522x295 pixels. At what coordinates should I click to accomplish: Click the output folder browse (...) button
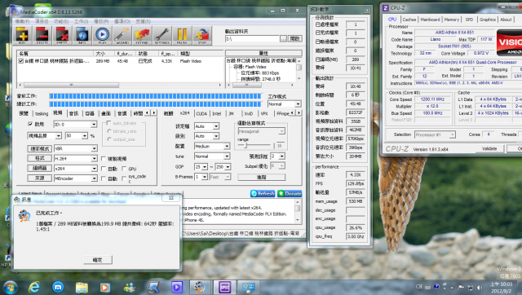click(x=283, y=39)
